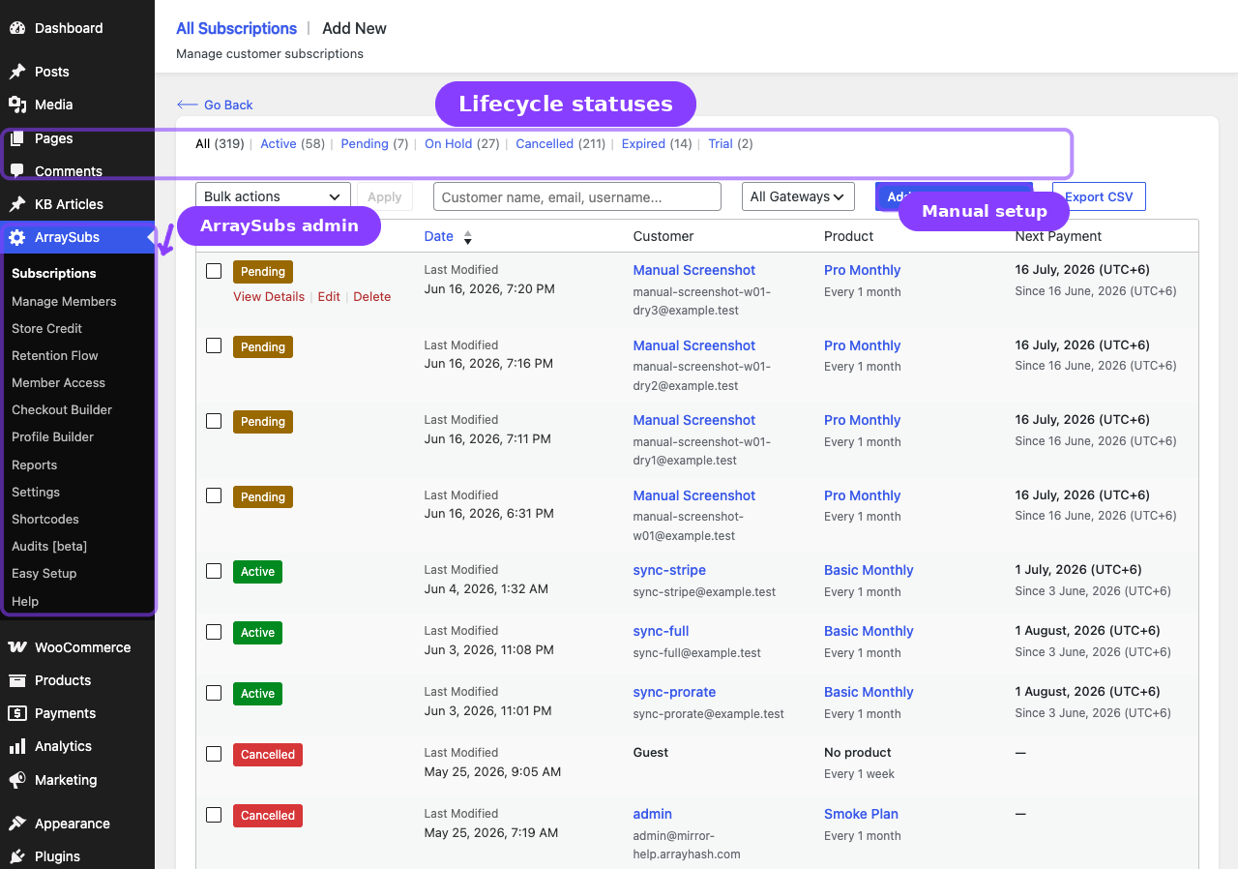Open the All Gateways dropdown
The height and width of the screenshot is (869, 1238).
click(799, 196)
